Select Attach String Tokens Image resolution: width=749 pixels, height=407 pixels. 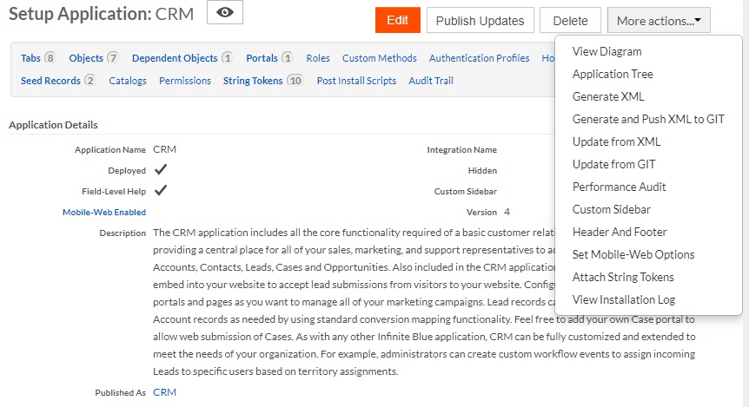(623, 277)
